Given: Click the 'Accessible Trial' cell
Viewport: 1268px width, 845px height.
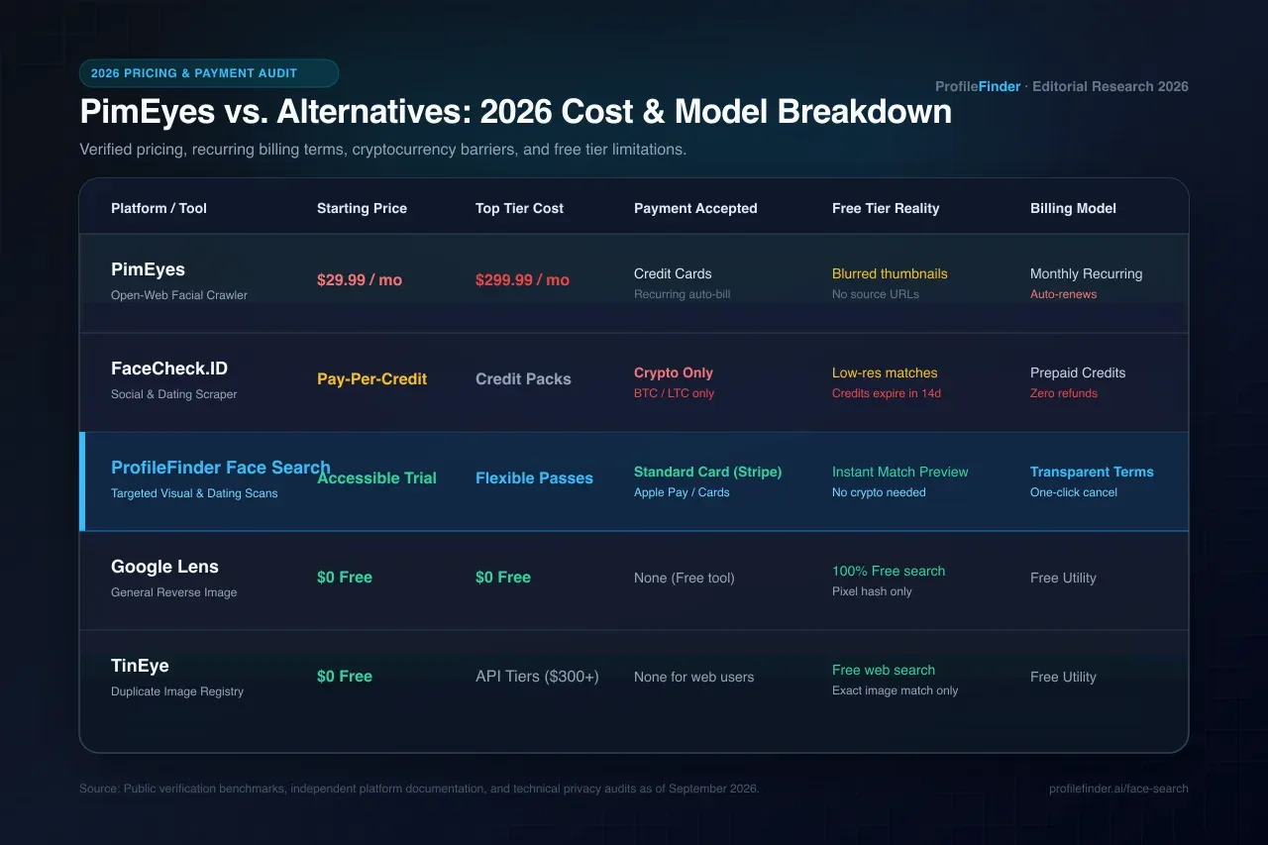Looking at the screenshot, I should point(376,477).
